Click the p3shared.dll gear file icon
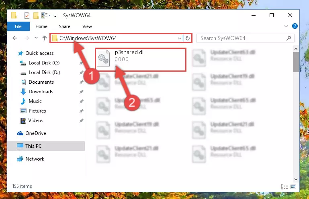Screen dimensions: 309x199 (x=103, y=58)
